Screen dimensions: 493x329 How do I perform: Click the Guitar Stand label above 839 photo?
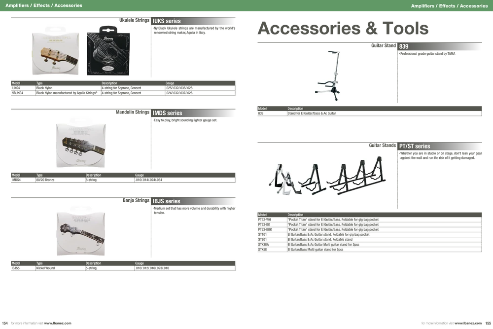(383, 45)
